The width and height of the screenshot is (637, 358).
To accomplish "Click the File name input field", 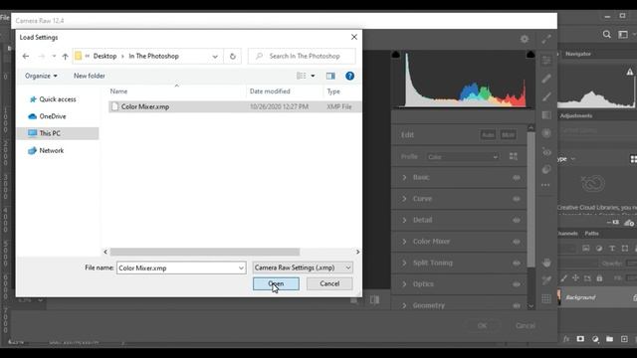I will (181, 268).
